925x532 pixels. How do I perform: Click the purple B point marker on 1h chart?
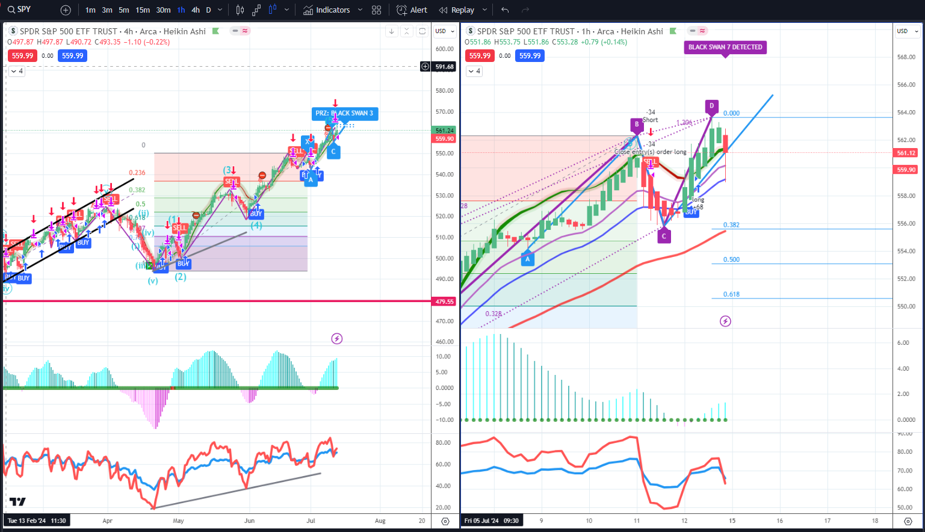point(637,125)
